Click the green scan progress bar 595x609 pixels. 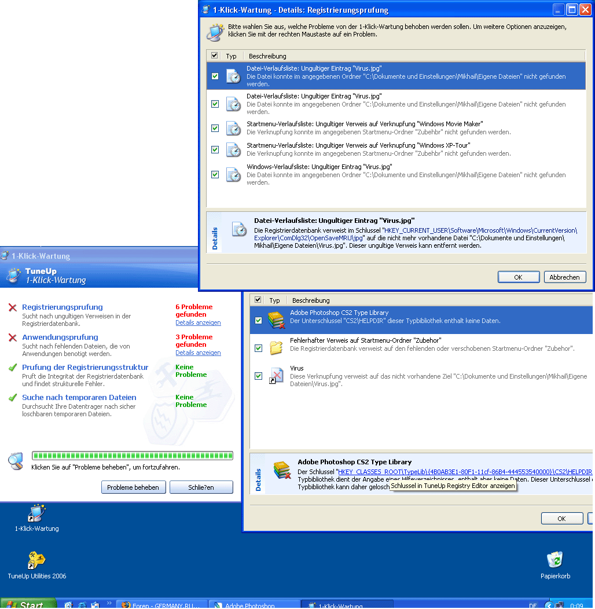[132, 456]
